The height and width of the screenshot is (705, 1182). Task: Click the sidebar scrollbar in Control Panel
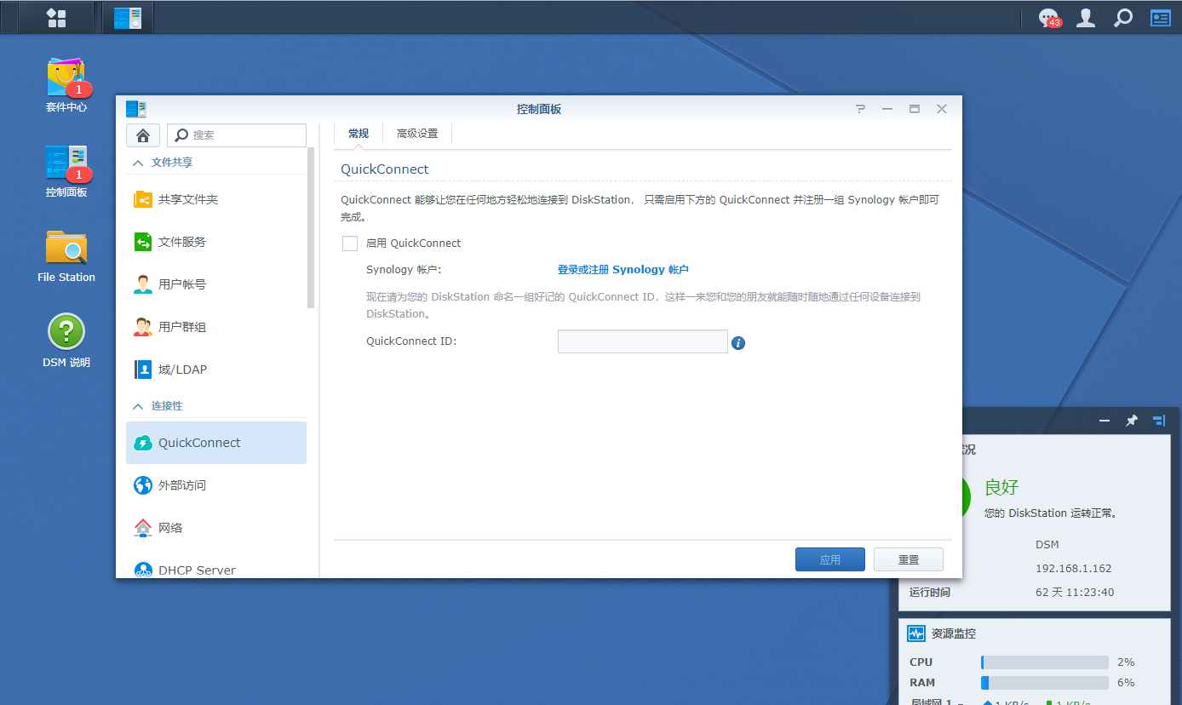[x=312, y=227]
